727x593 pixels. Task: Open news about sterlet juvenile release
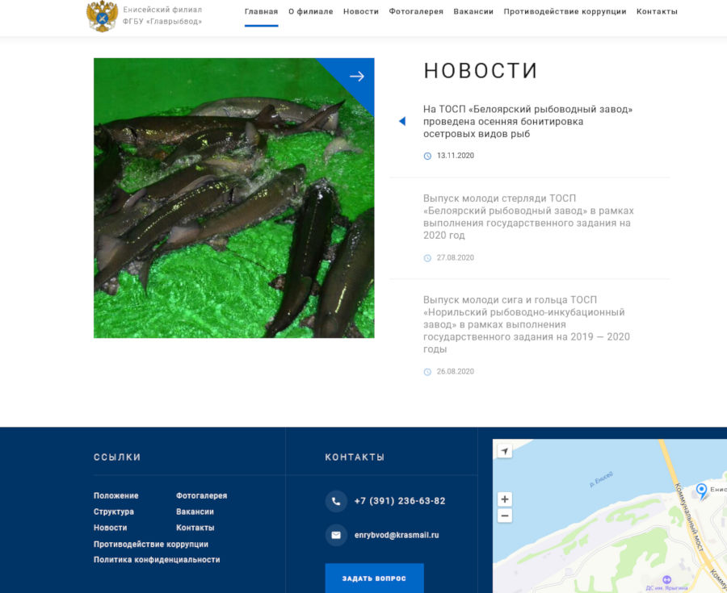pos(527,217)
